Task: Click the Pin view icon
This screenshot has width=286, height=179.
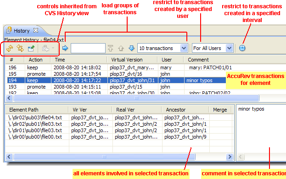Action: [31, 48]
